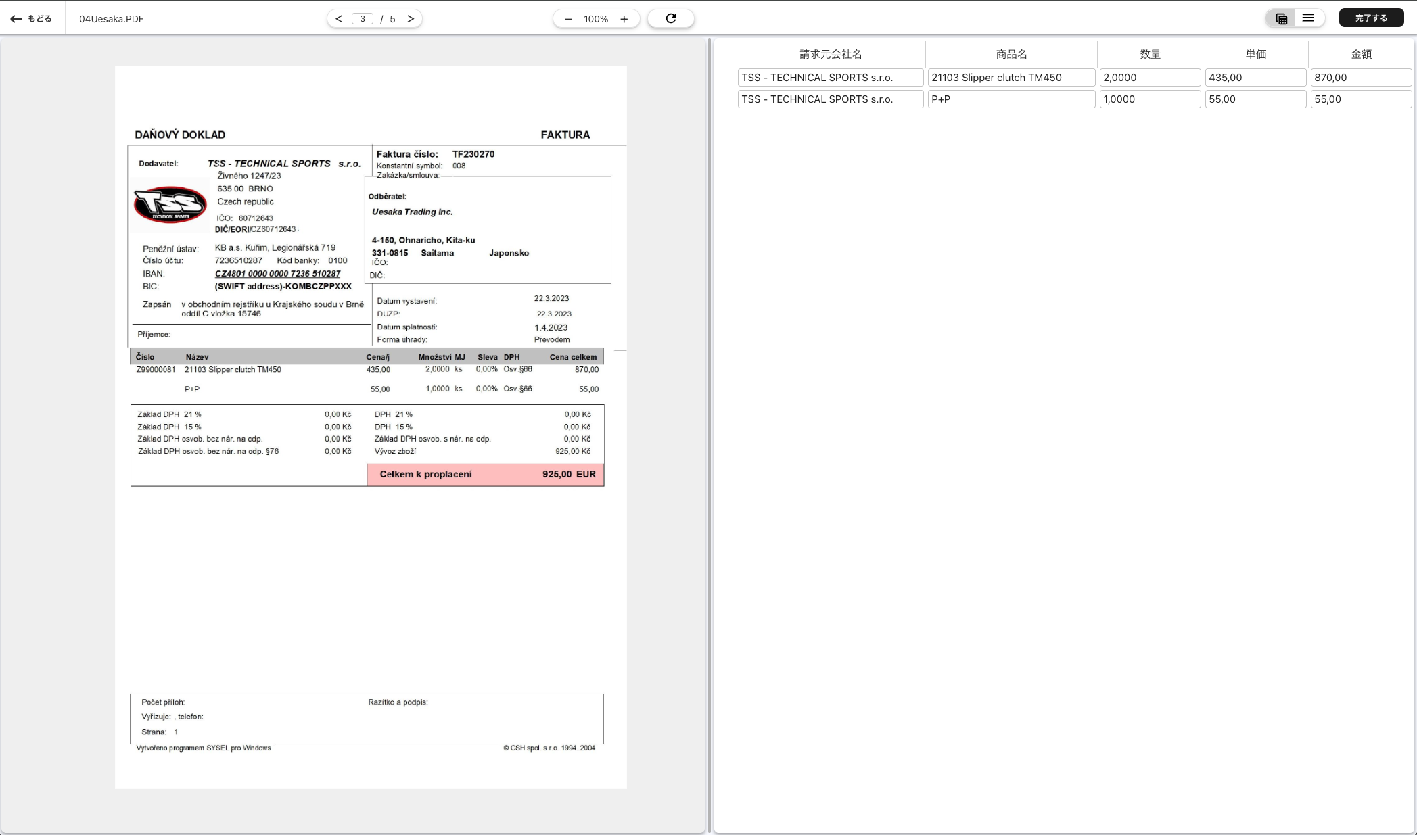
Task: Click the 数量 column header
Action: [1150, 54]
